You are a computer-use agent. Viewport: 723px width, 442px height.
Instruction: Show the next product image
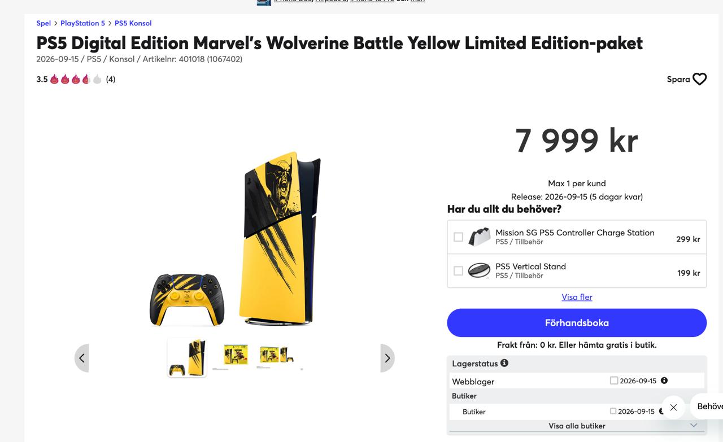pyautogui.click(x=387, y=358)
